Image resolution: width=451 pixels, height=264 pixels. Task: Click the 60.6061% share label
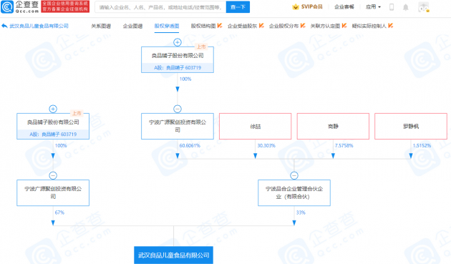[x=190, y=145]
